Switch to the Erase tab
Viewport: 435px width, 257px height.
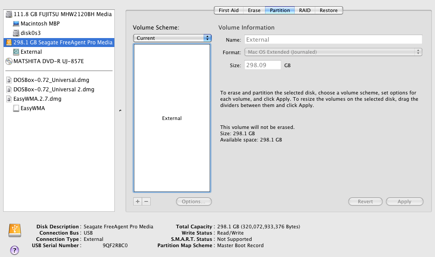click(x=254, y=10)
